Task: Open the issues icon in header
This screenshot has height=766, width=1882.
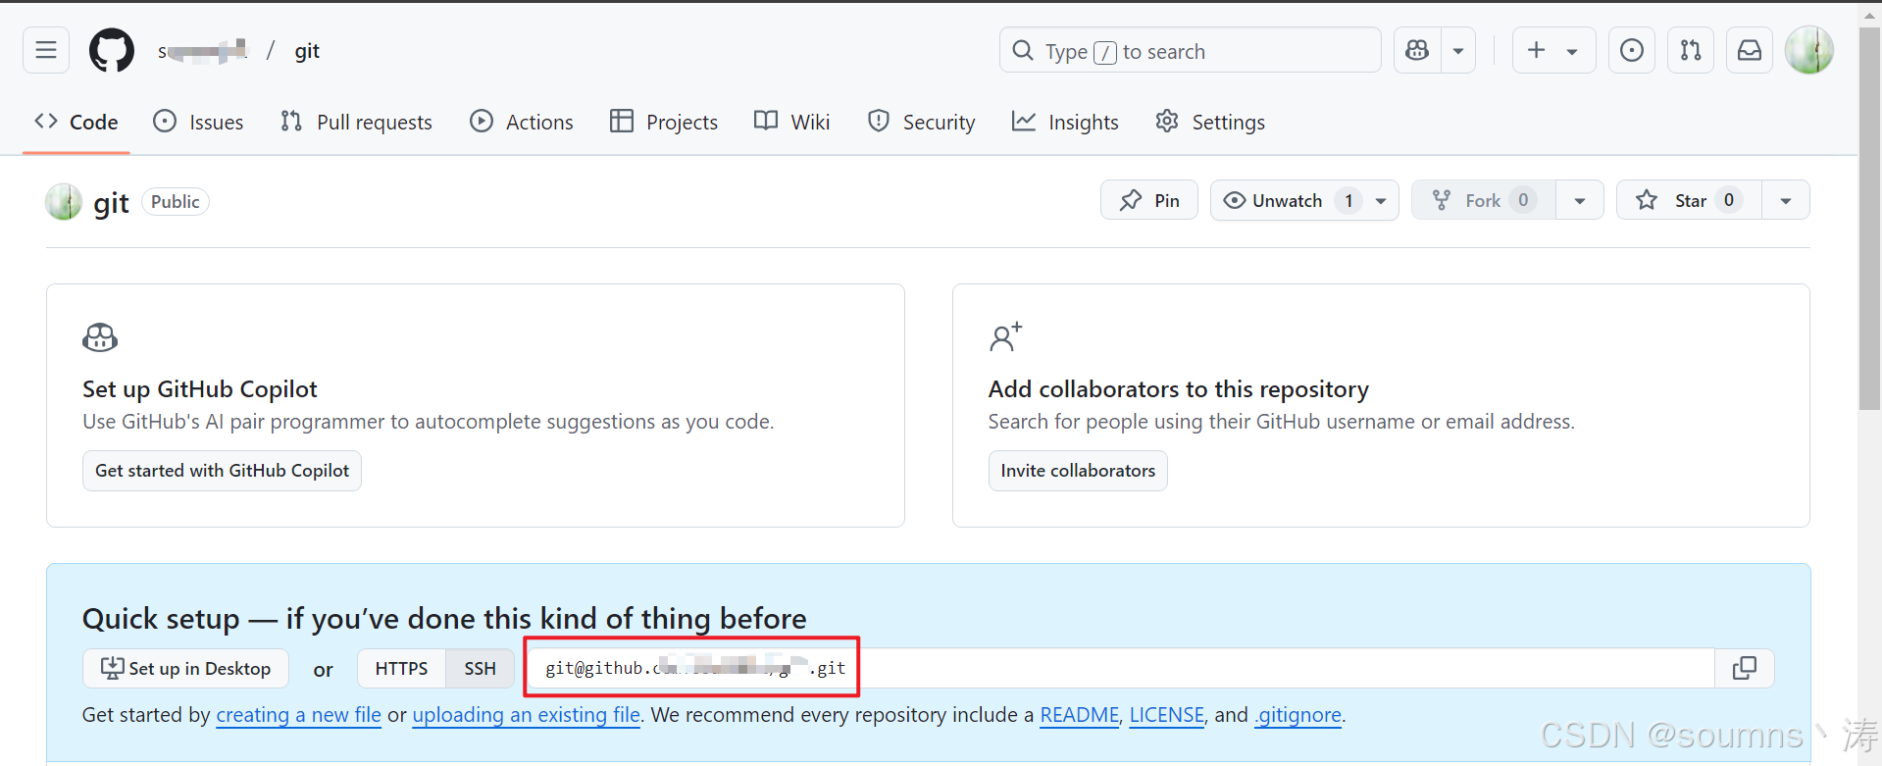Action: (1632, 50)
